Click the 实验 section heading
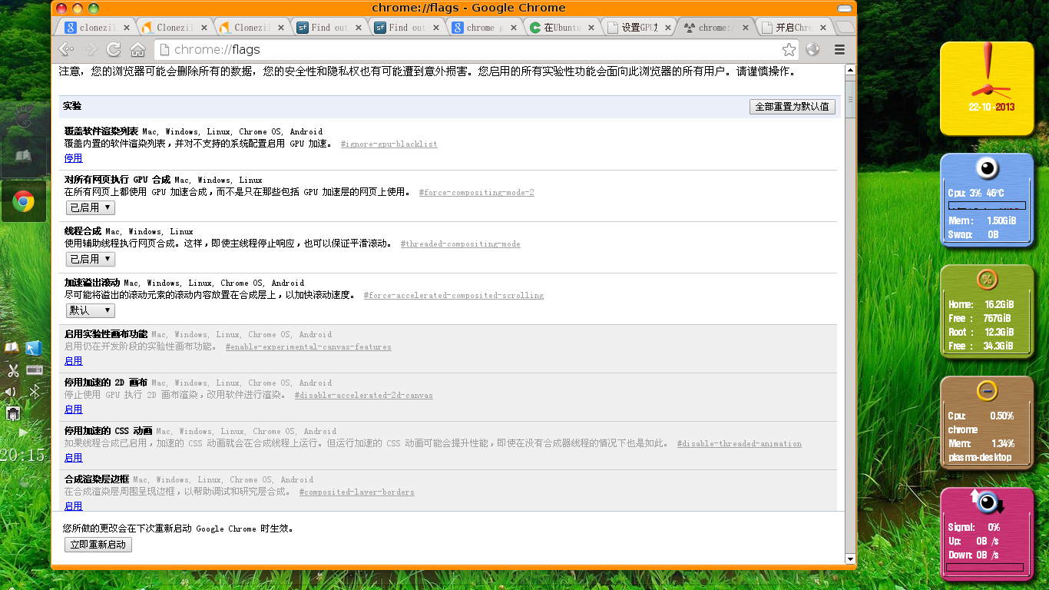 [72, 106]
